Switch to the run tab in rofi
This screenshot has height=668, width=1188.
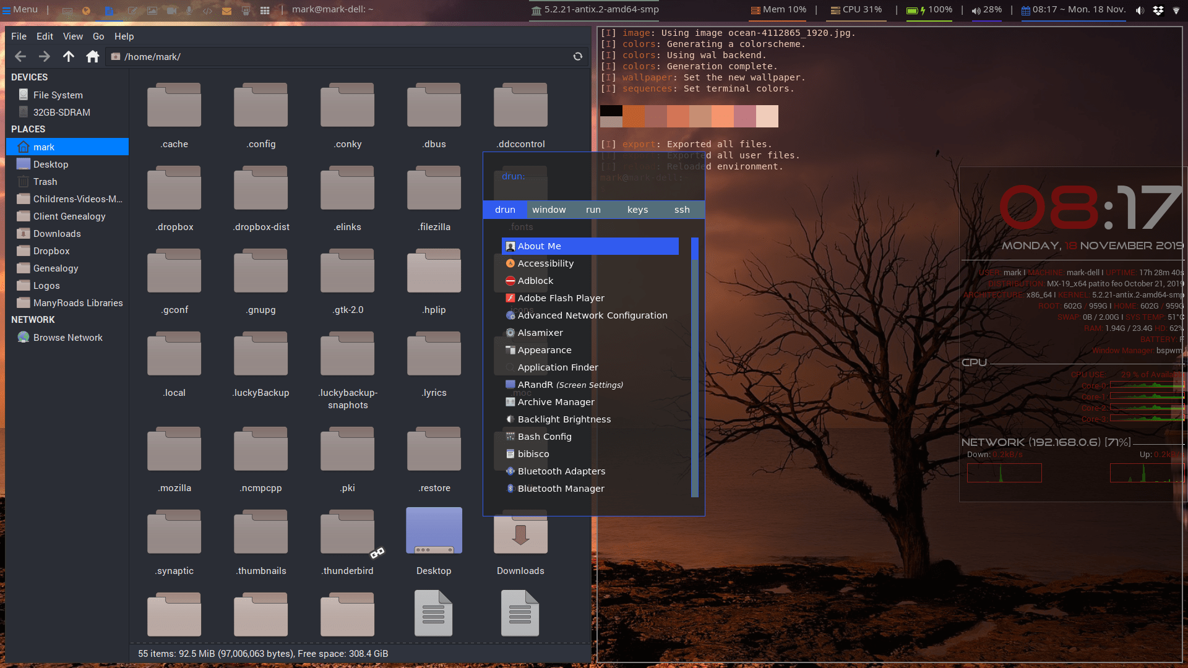point(593,210)
